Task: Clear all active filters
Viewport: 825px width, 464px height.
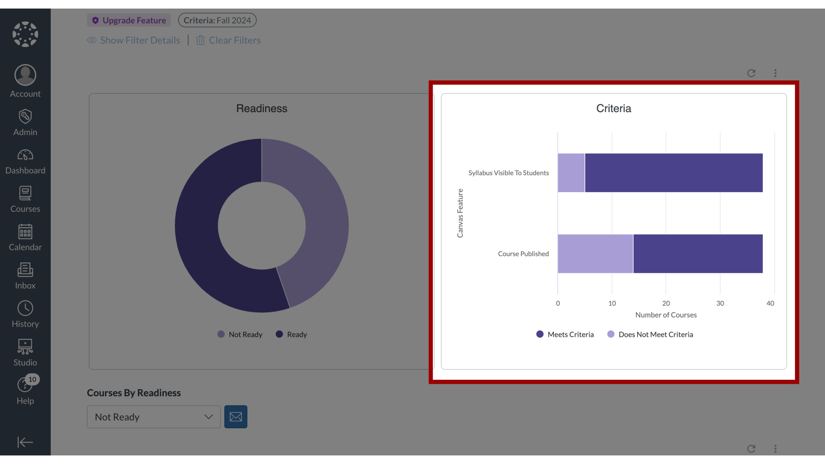Action: (228, 40)
